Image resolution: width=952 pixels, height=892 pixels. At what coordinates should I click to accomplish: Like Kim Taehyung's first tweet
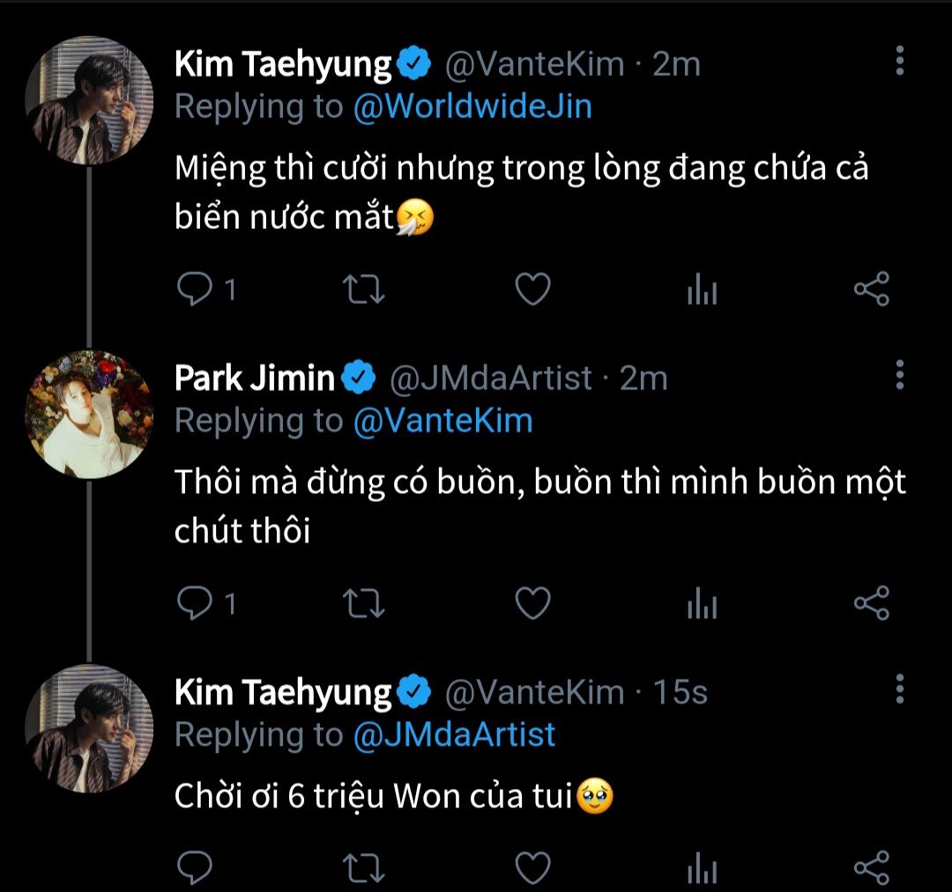coord(532,289)
